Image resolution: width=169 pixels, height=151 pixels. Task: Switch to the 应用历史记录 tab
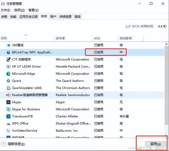[x=29, y=17]
